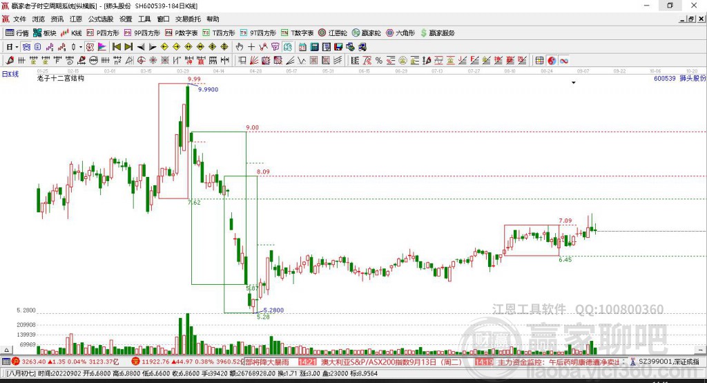Click the infinity loop icon
Screen dimensions: 707x383
pos(564,61)
